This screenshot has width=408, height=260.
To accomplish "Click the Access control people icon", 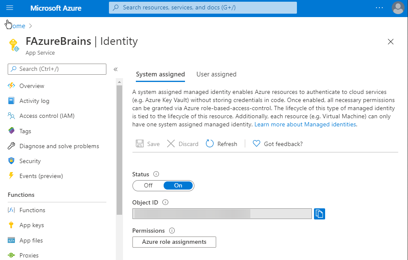I will pos(11,116).
